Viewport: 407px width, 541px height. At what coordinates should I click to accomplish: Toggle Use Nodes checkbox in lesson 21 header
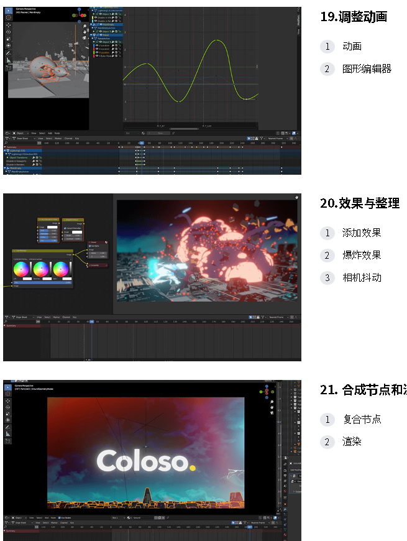click(x=59, y=517)
